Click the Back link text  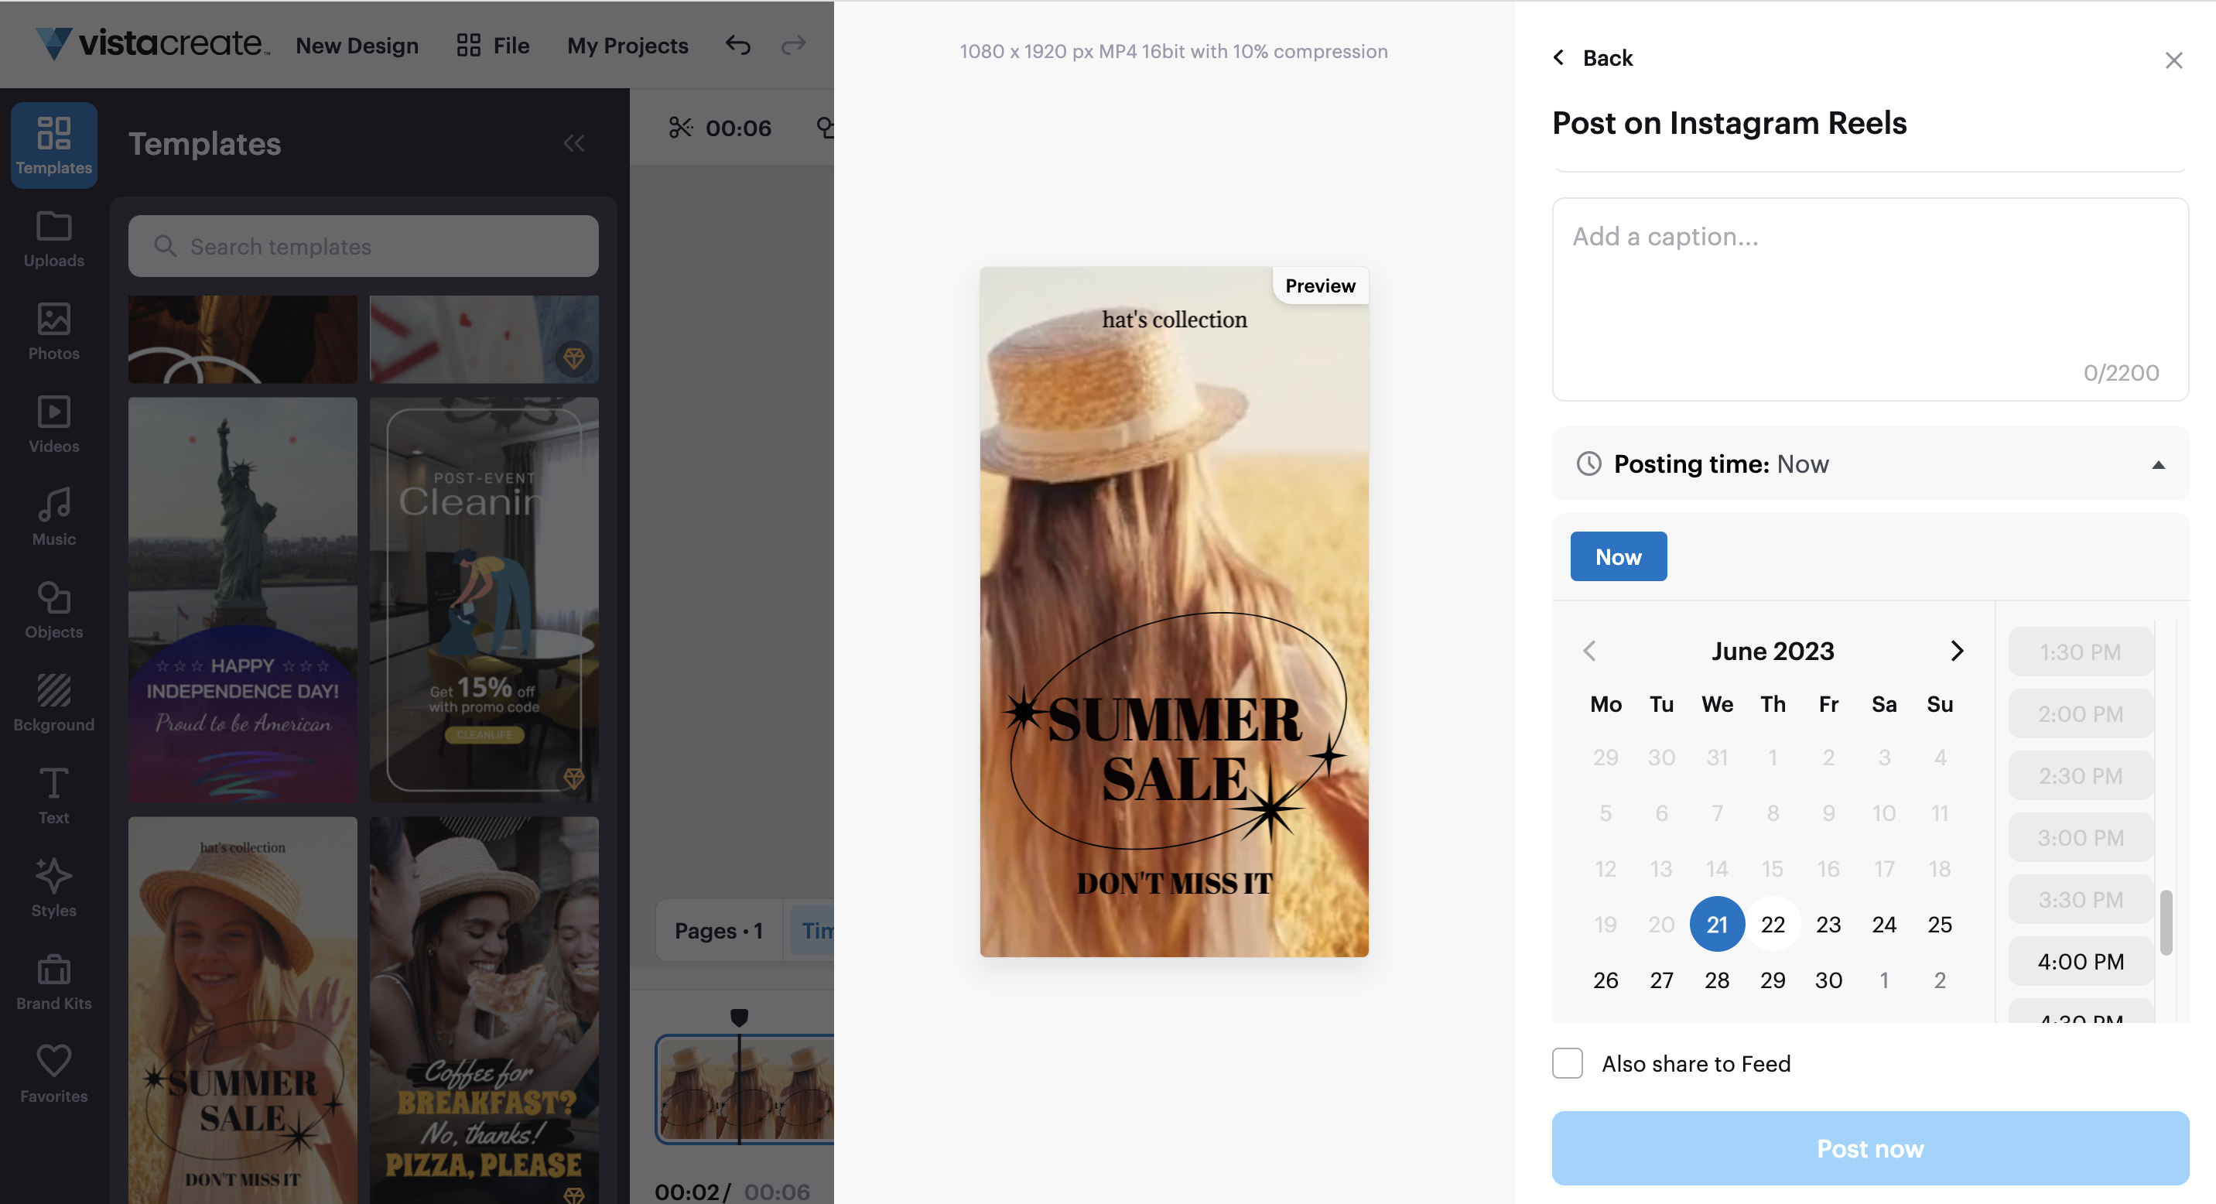1608,57
